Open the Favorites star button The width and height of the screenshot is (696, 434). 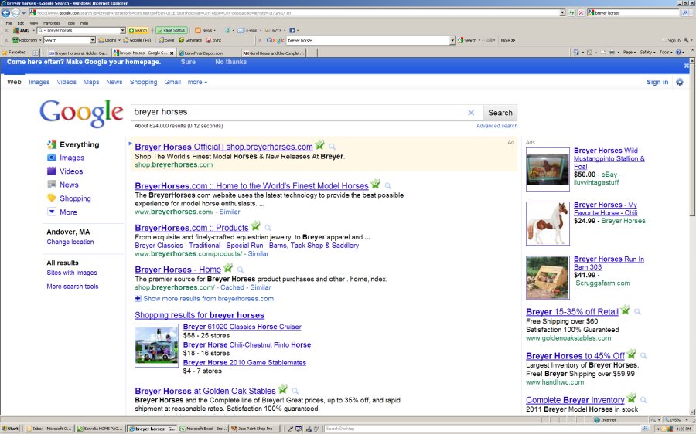14,53
